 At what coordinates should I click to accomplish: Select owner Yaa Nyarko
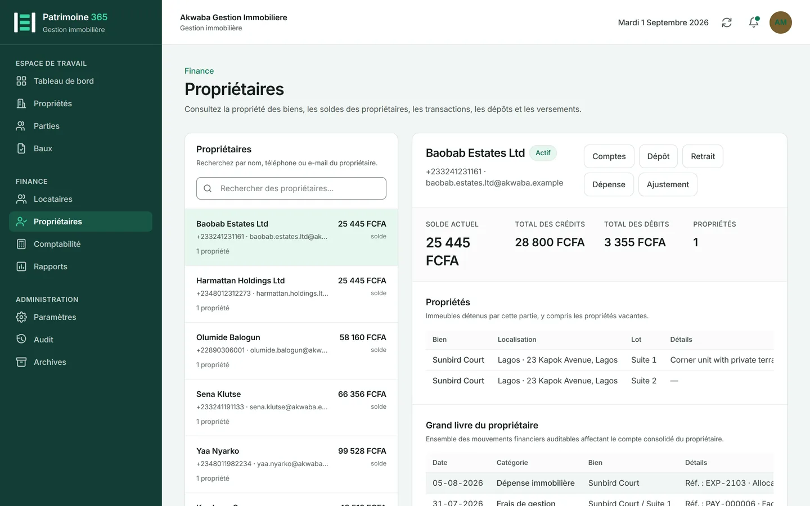(291, 464)
